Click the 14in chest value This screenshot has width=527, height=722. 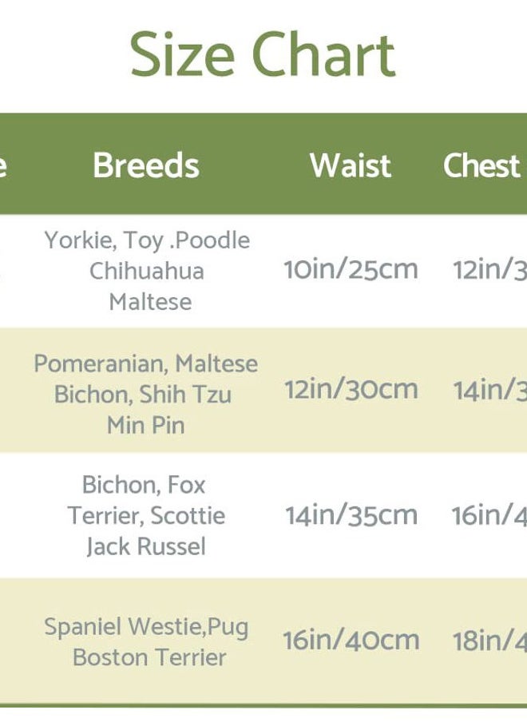[x=489, y=390]
